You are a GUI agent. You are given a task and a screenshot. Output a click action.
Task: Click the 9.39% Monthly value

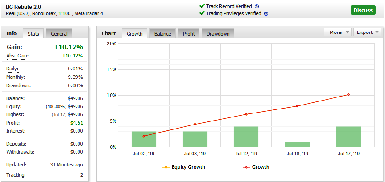(75, 77)
